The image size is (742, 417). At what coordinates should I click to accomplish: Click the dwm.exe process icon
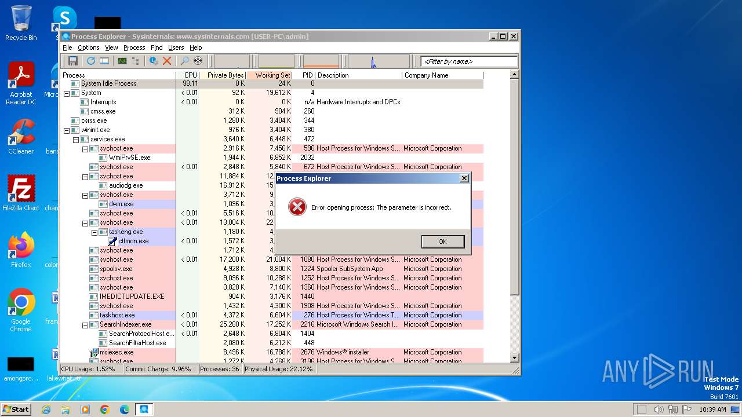tap(103, 204)
